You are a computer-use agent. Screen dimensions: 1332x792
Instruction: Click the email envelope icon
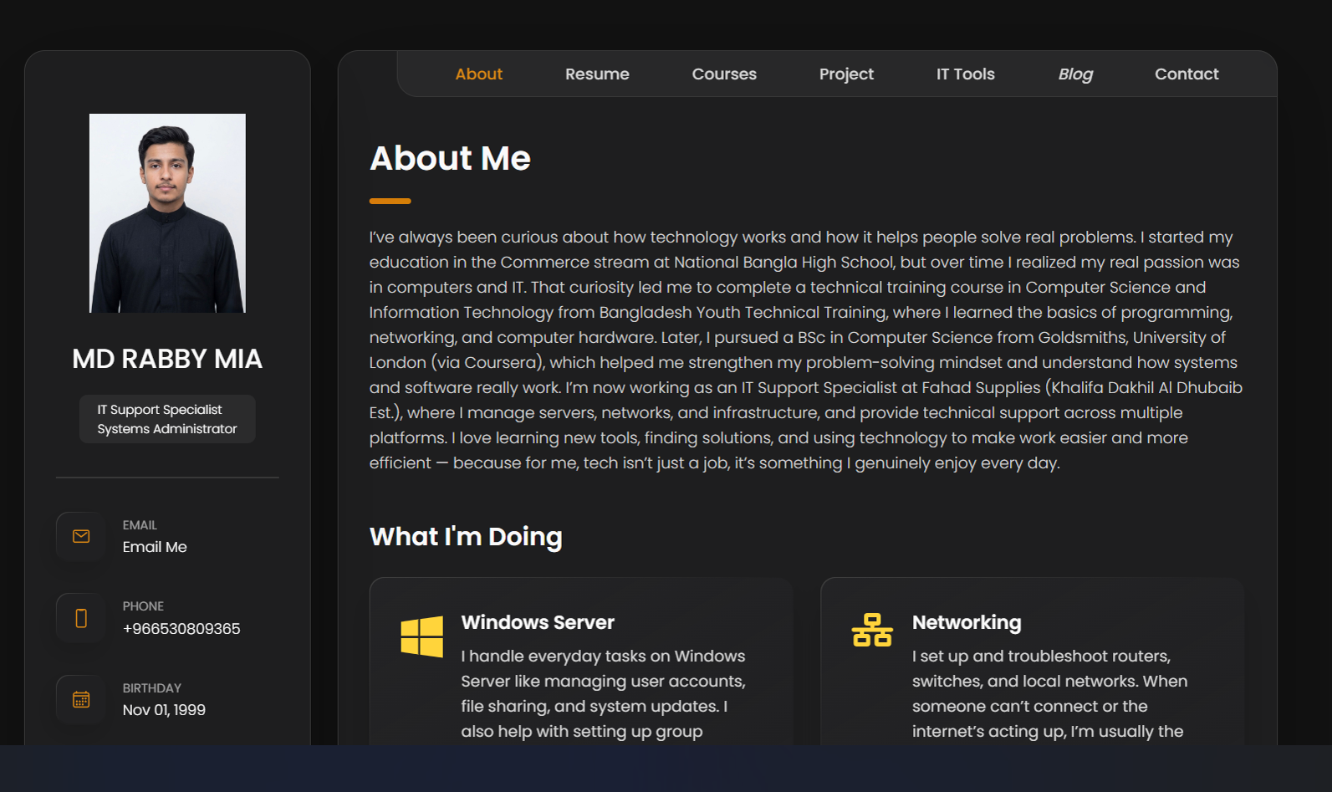point(81,536)
